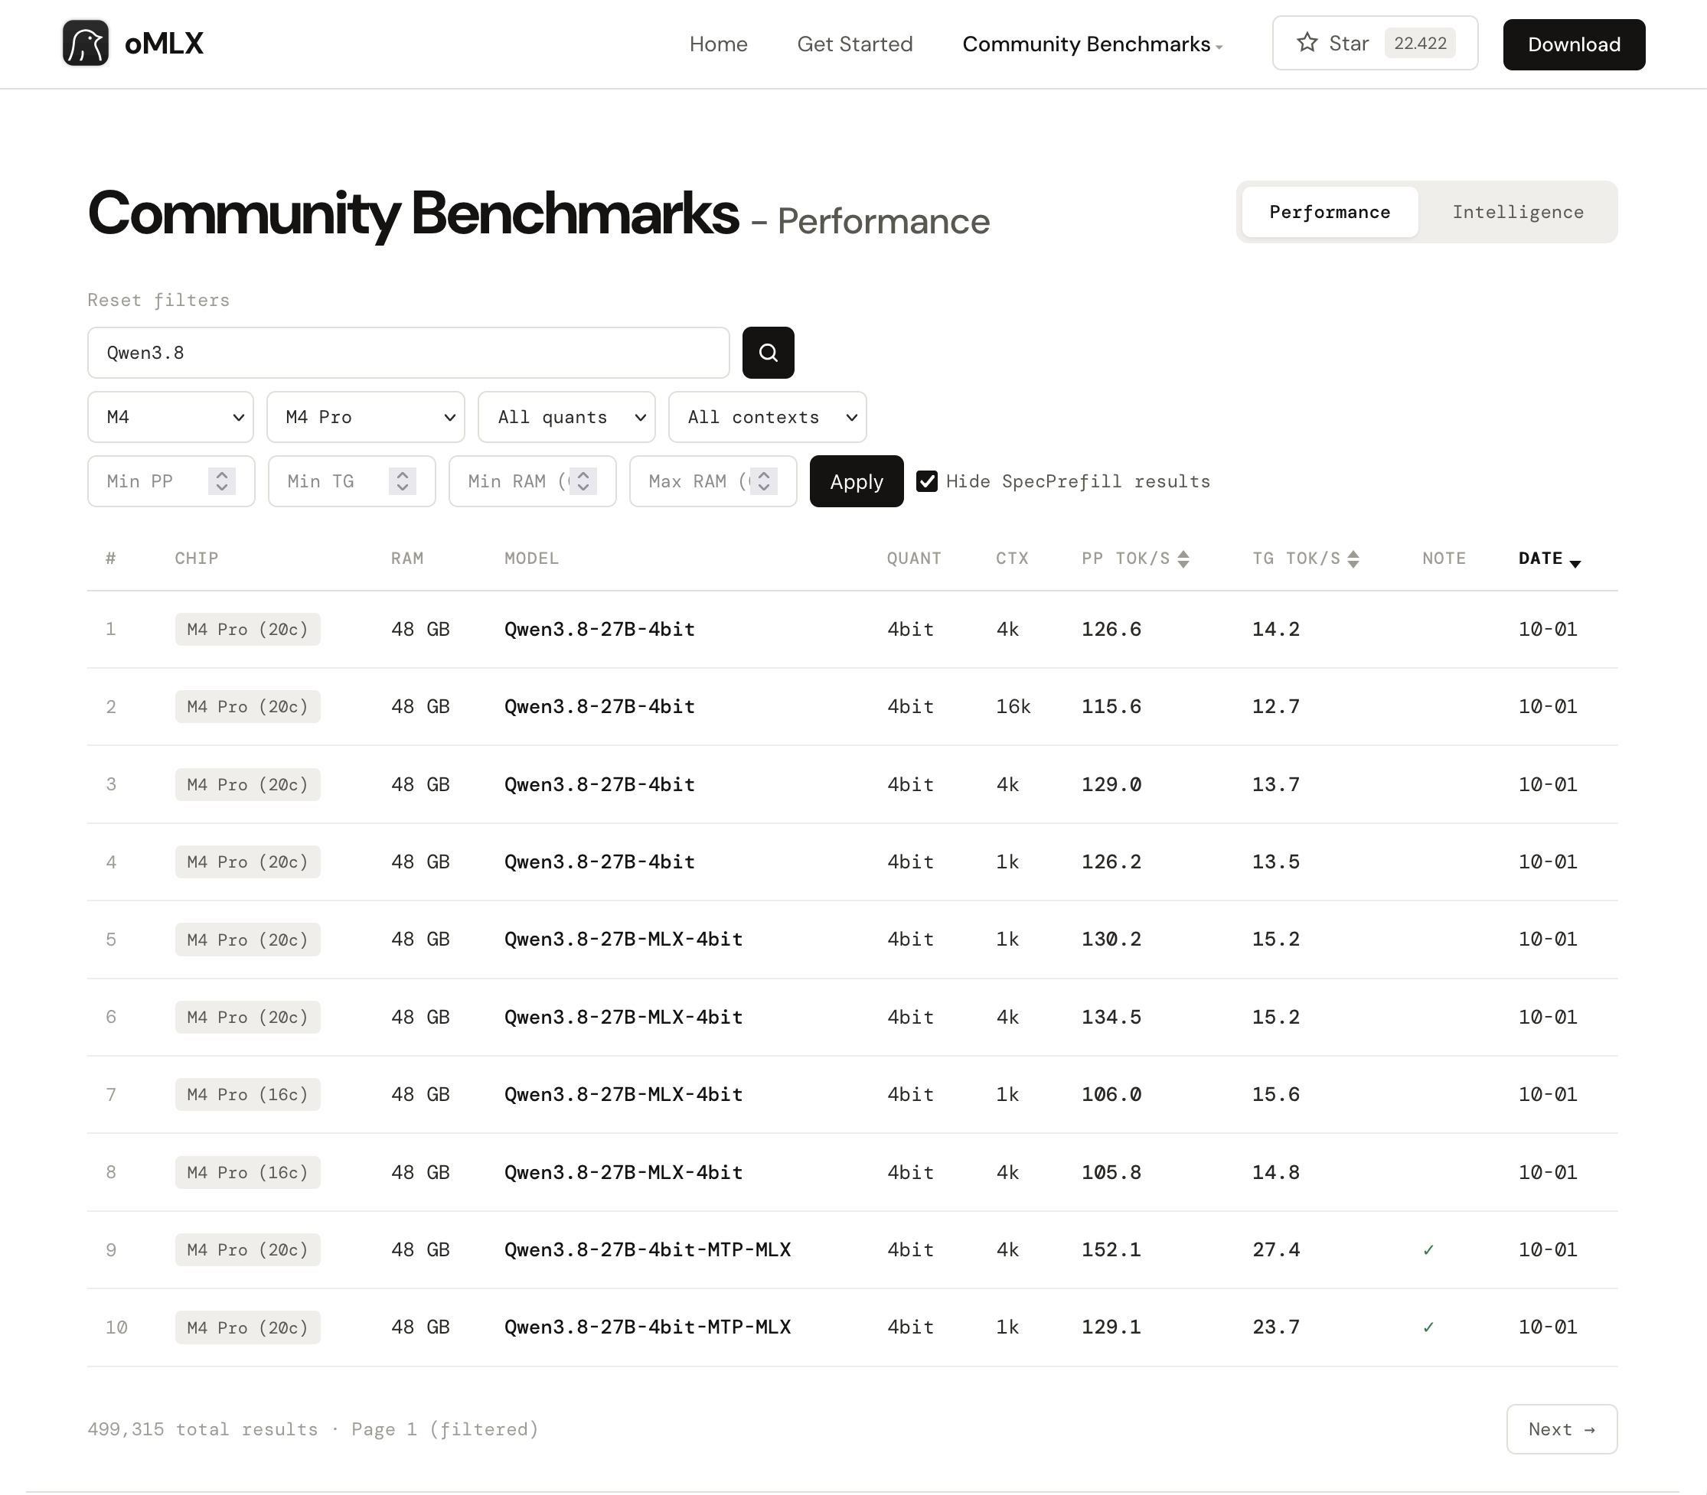This screenshot has height=1495, width=1707.
Task: Click the 16k CTX value in row 2
Action: [1013, 707]
